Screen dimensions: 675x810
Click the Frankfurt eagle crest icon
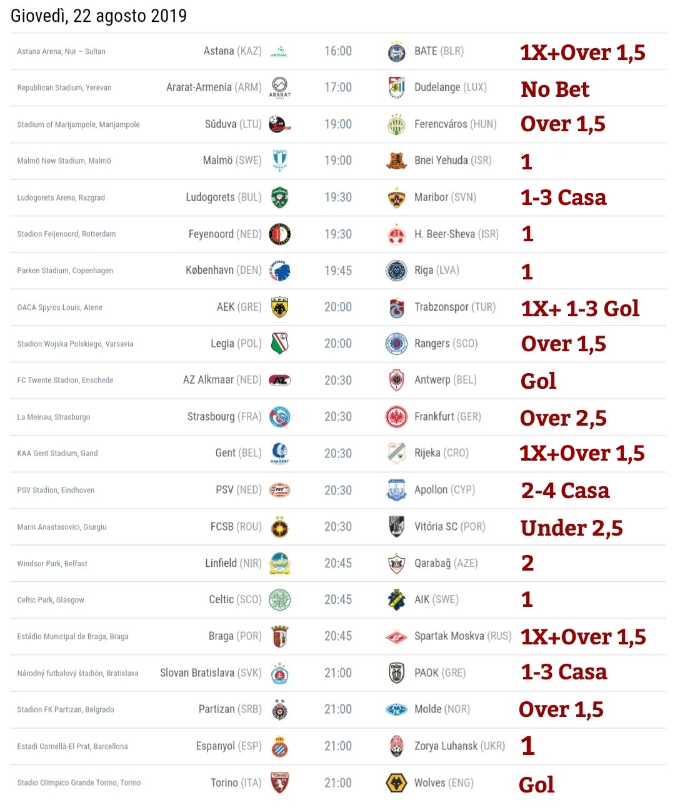coord(397,417)
